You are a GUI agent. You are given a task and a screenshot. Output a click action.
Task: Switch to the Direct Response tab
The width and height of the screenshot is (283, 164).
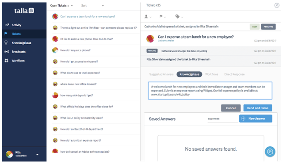[x=234, y=74]
